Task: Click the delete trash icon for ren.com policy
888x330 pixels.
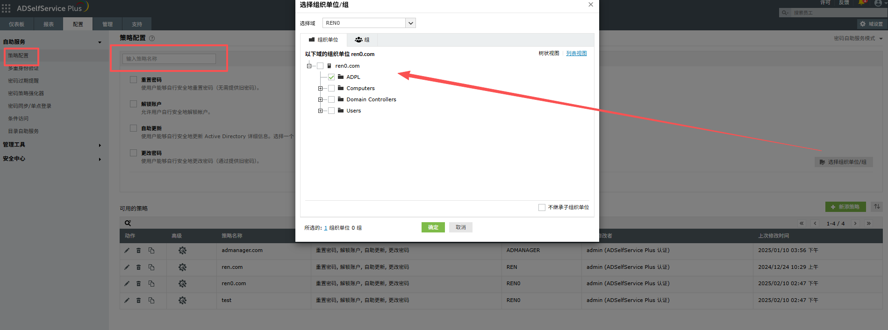Action: [x=138, y=267]
